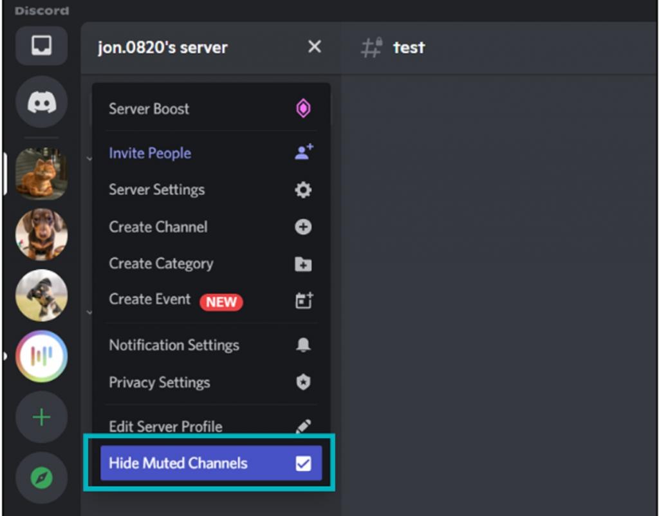This screenshot has height=516, width=659.
Task: Select Edit Server Profile menu entry
Action: click(x=211, y=426)
